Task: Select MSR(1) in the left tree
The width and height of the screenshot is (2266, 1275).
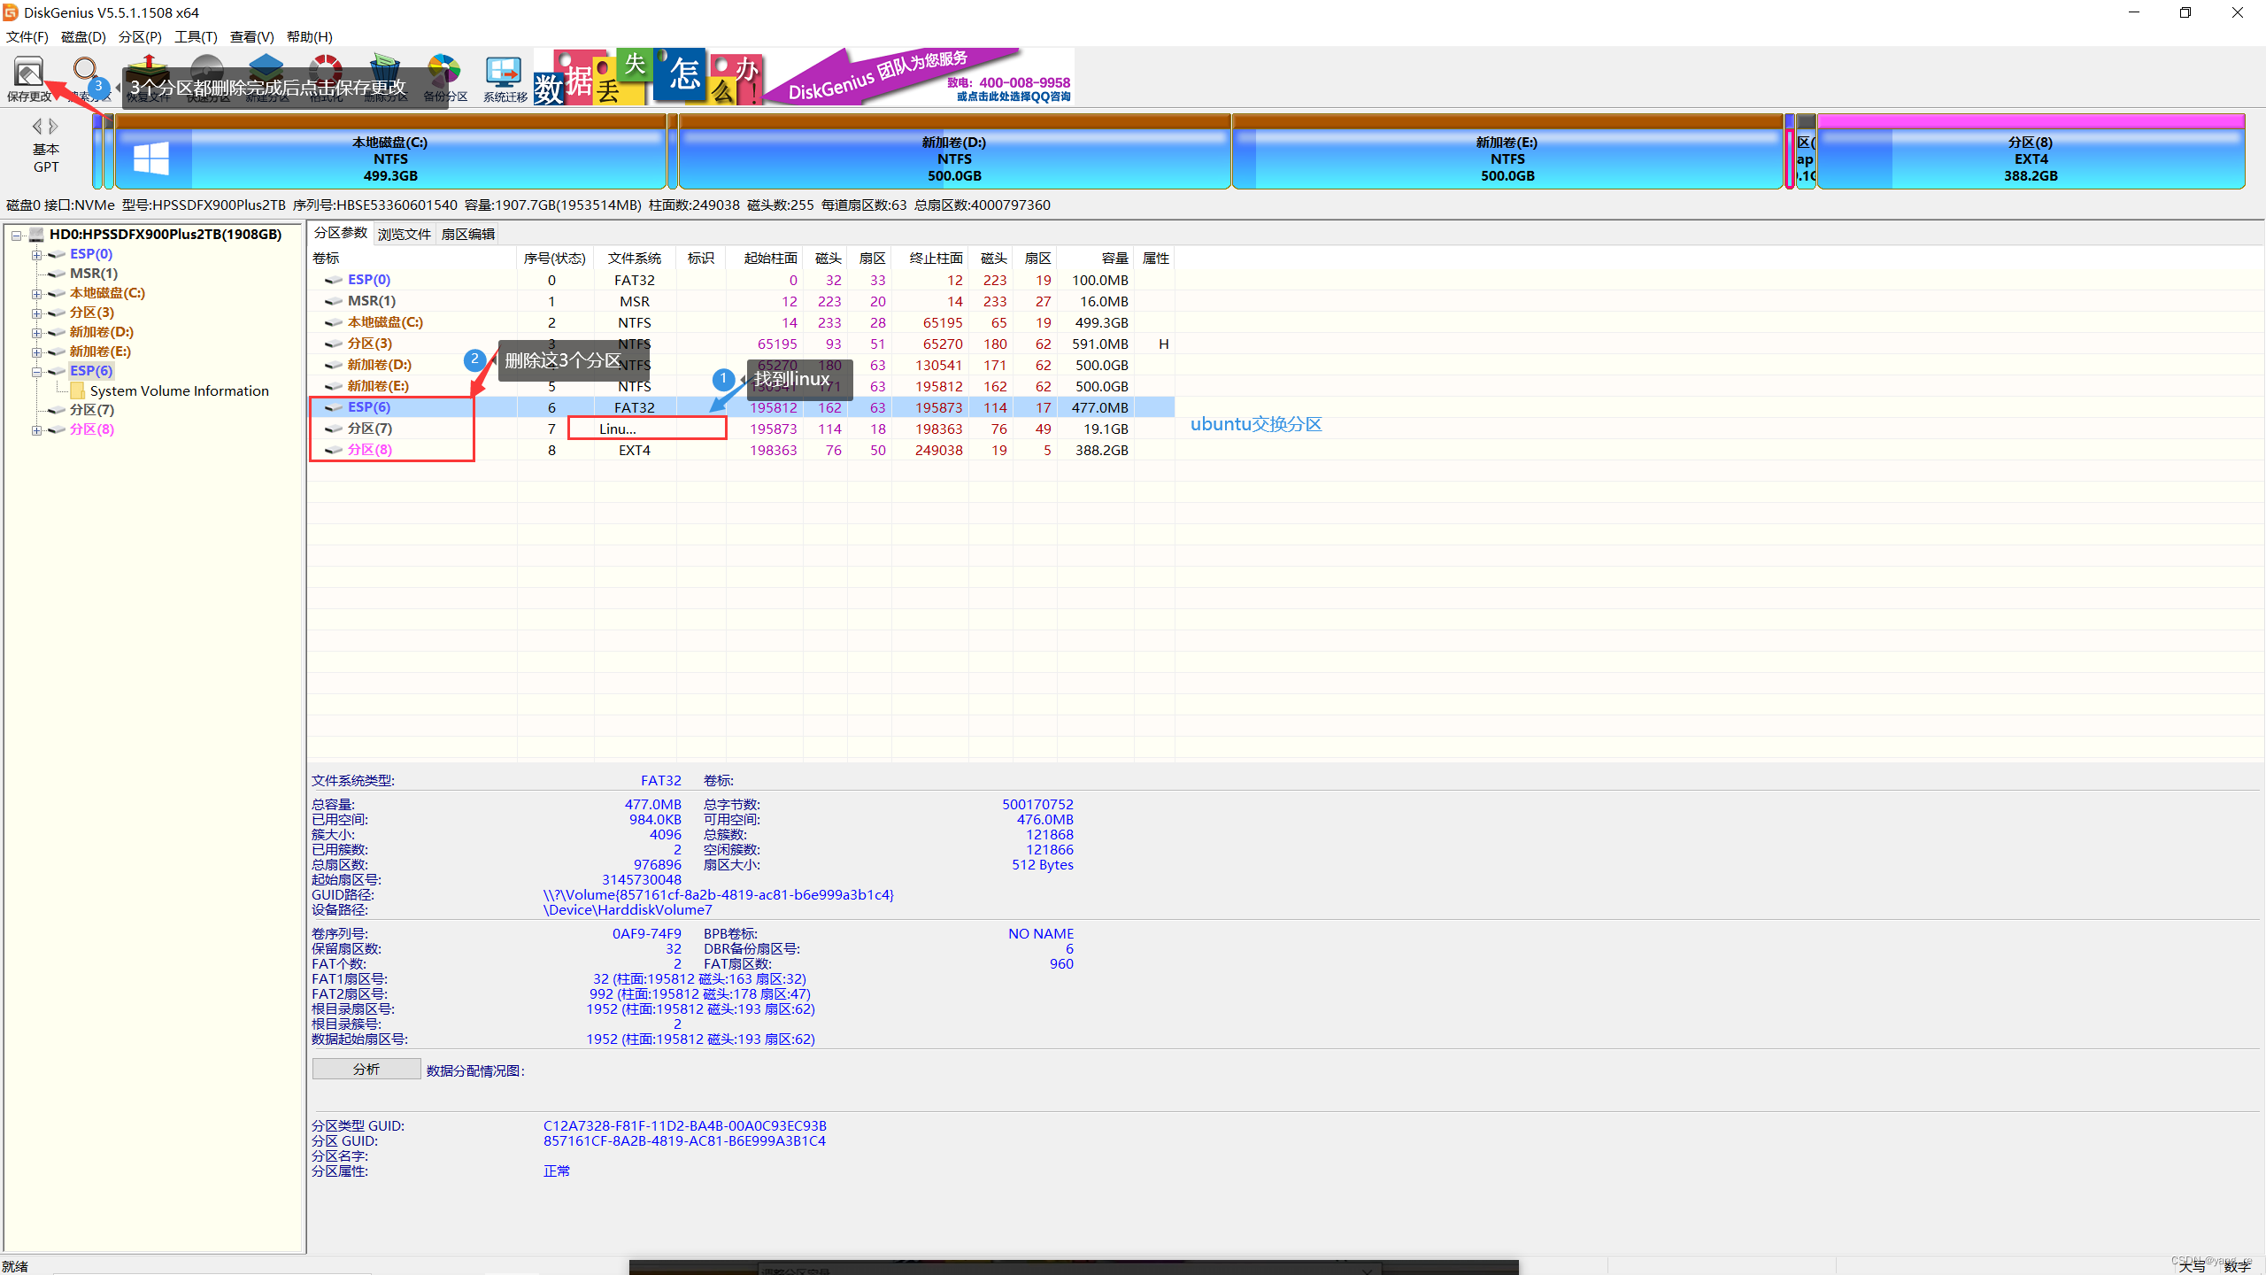Action: 94,274
